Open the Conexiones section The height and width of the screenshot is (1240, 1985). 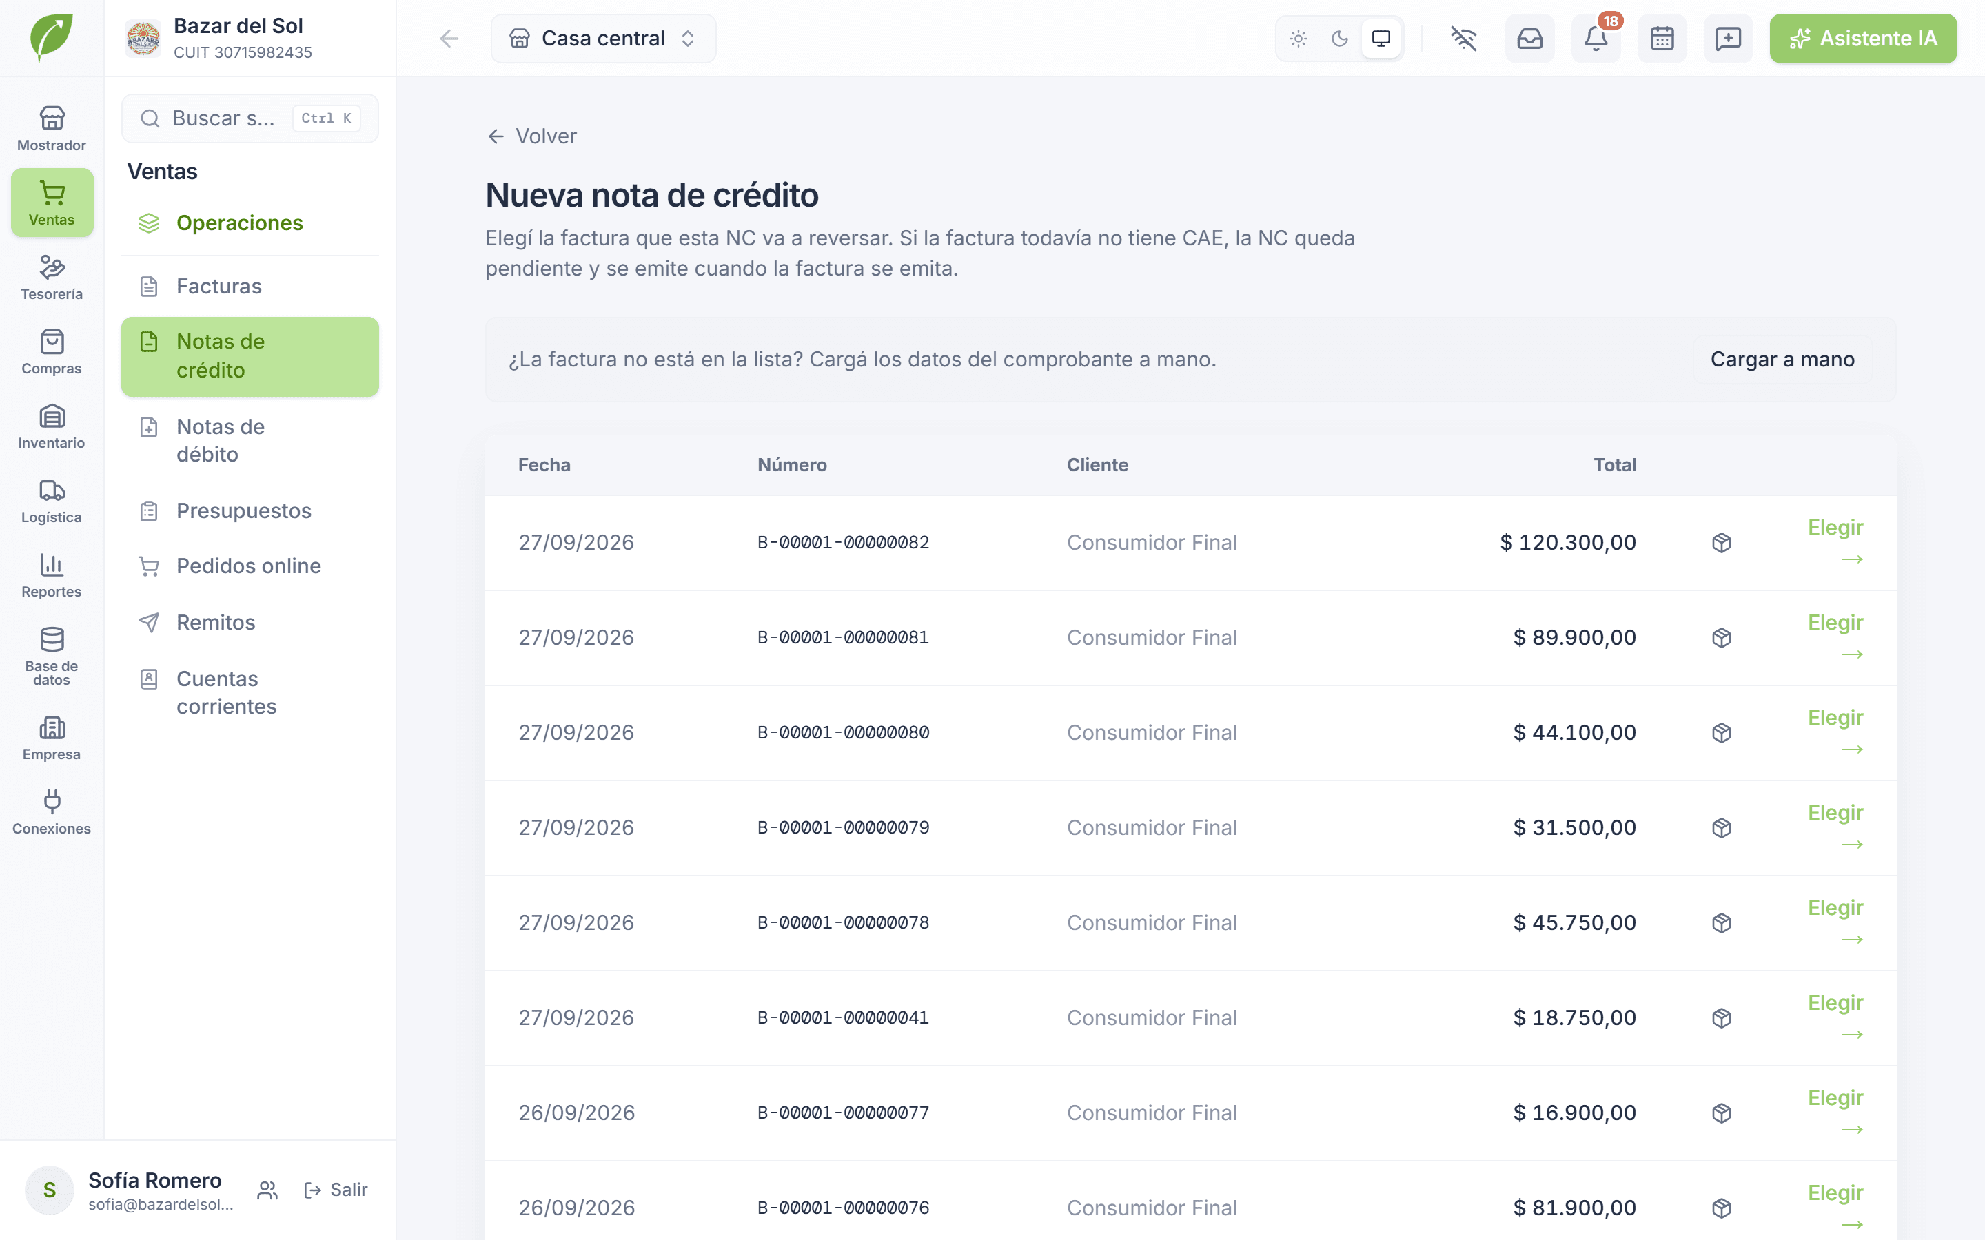click(x=52, y=813)
